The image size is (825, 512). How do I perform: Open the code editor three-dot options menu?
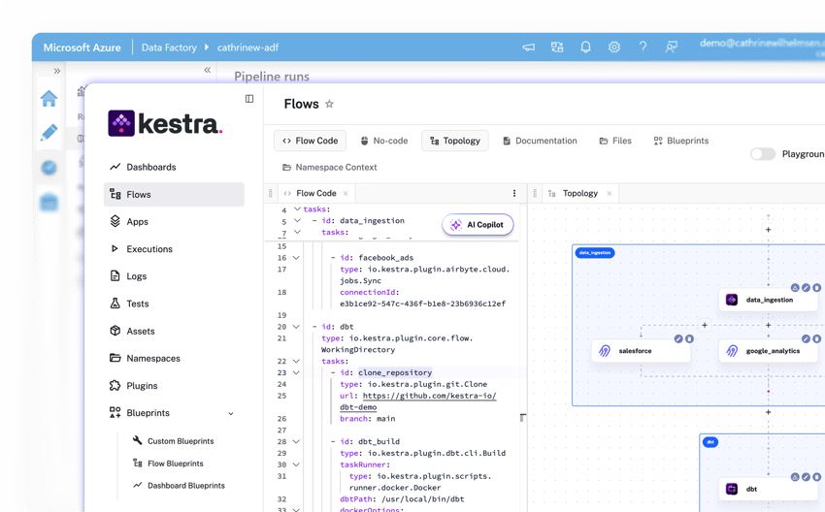coord(514,193)
